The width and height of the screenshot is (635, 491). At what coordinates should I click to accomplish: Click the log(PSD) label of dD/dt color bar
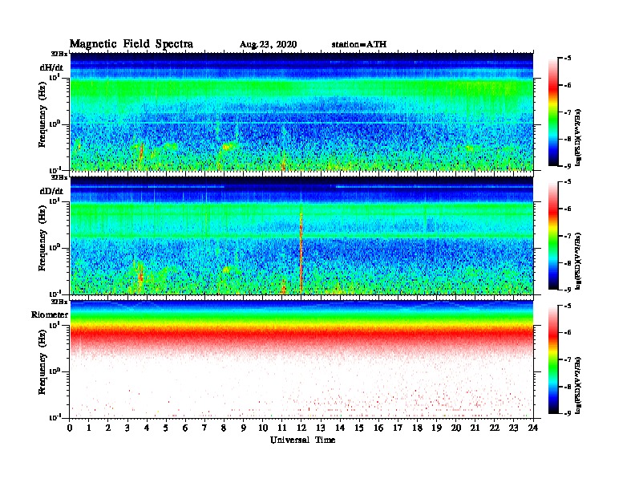coord(578,261)
